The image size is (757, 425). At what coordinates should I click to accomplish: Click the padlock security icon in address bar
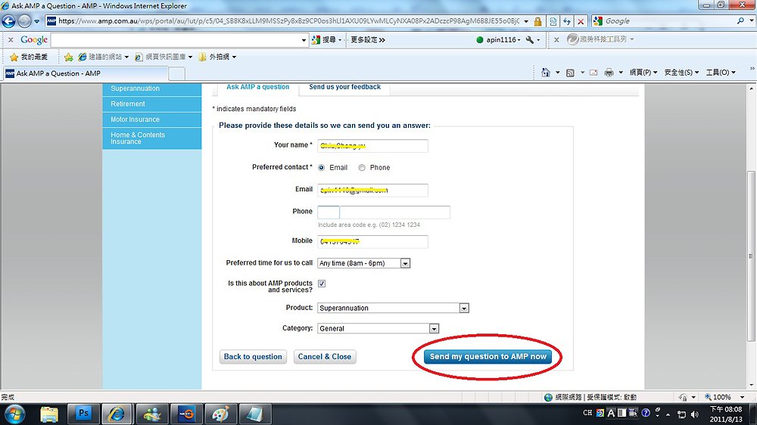537,21
